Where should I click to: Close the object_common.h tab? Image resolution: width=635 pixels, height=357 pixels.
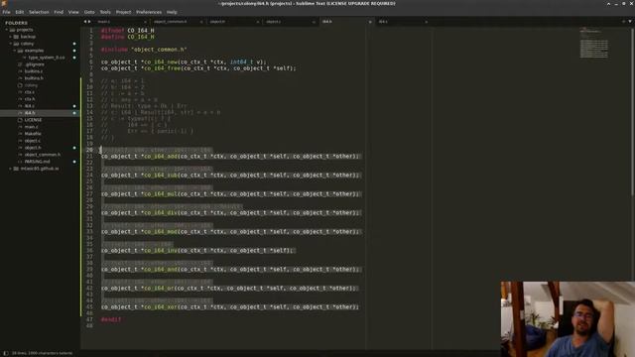(201, 22)
